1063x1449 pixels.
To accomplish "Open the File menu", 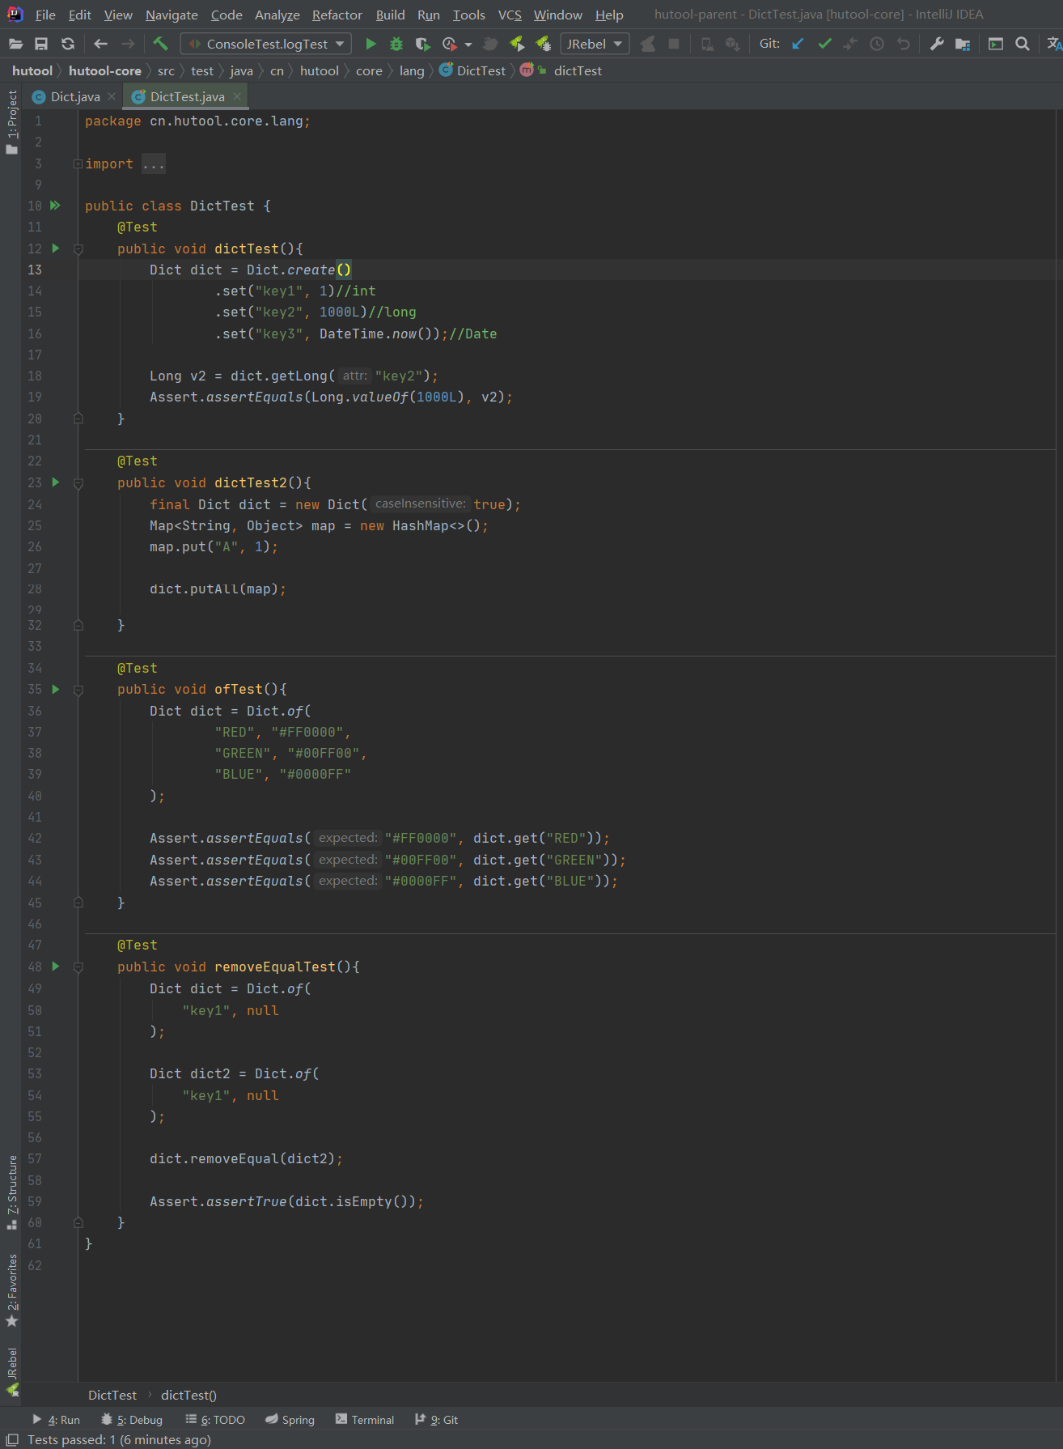I will point(45,15).
